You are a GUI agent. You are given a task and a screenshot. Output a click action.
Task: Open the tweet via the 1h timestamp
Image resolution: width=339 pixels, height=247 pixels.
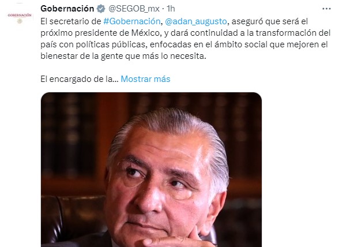click(171, 9)
